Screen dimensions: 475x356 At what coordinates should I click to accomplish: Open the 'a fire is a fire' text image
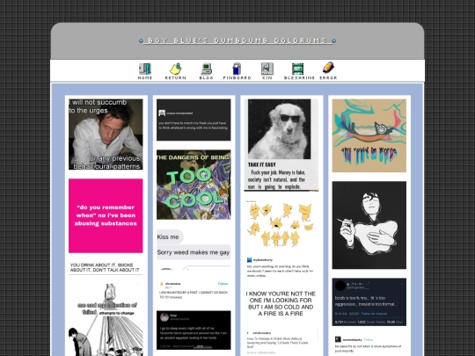tap(281, 303)
